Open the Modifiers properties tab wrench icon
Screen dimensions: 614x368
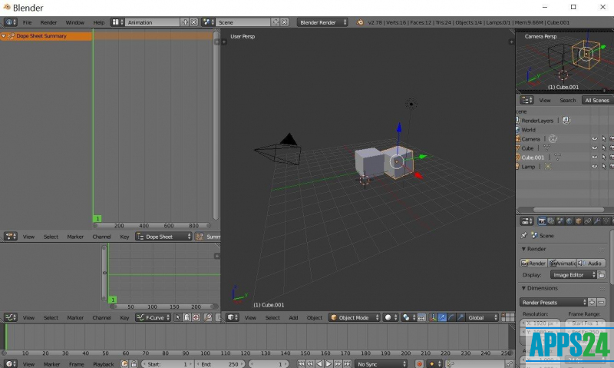pos(597,221)
